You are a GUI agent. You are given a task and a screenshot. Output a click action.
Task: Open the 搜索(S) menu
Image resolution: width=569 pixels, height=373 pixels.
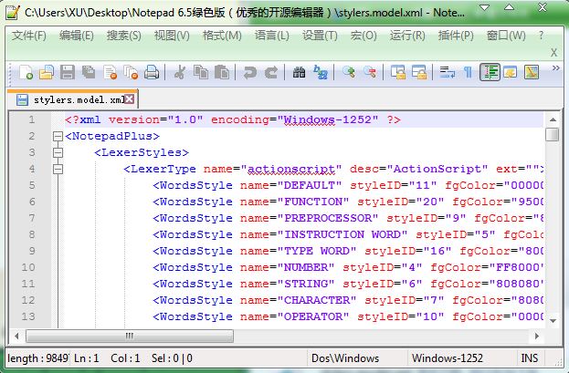(123, 36)
